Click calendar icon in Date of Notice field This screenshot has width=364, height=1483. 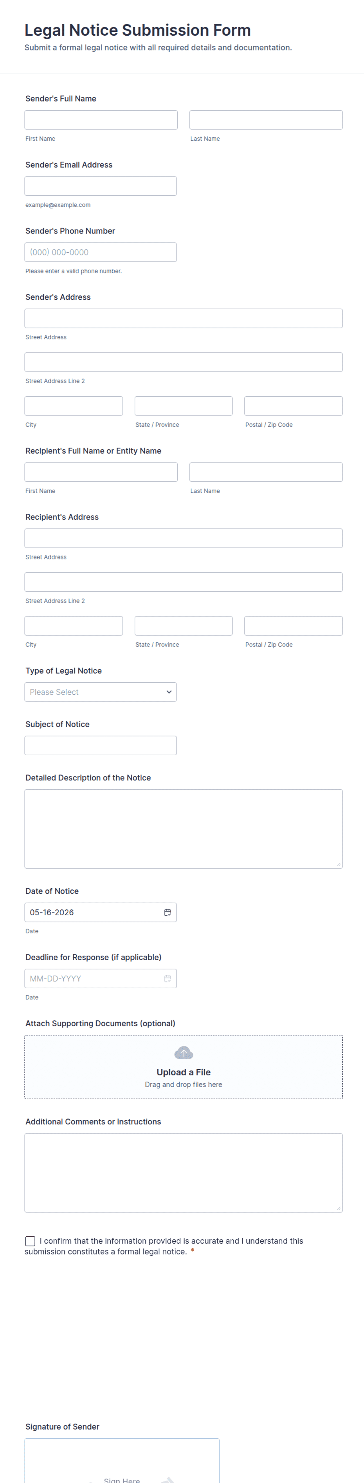(x=168, y=913)
